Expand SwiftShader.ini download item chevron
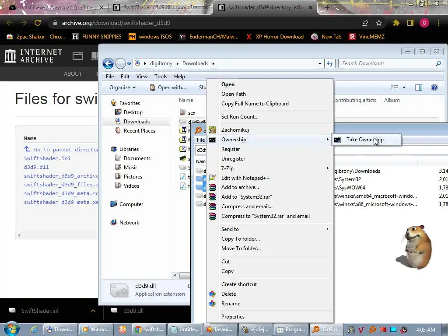This screenshot has height=336, width=448. [93, 311]
